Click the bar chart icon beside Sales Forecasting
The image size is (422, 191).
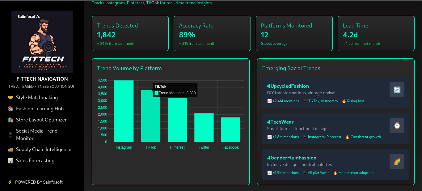tap(11, 161)
